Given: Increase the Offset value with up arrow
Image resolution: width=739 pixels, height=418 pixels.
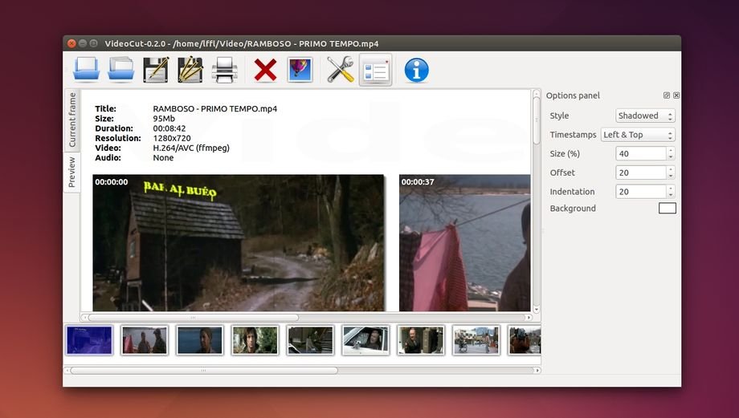Looking at the screenshot, I should pyautogui.click(x=671, y=169).
